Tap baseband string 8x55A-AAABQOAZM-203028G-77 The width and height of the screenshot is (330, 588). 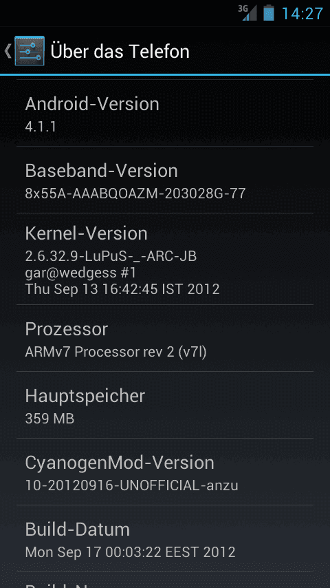135,193
